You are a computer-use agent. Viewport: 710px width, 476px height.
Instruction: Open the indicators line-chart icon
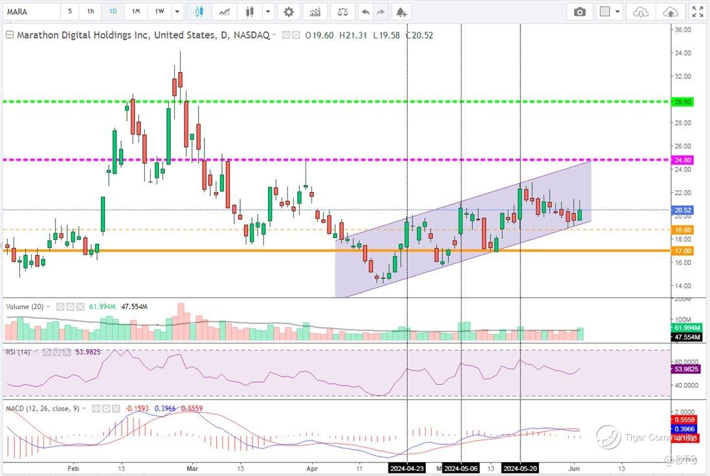[225, 12]
